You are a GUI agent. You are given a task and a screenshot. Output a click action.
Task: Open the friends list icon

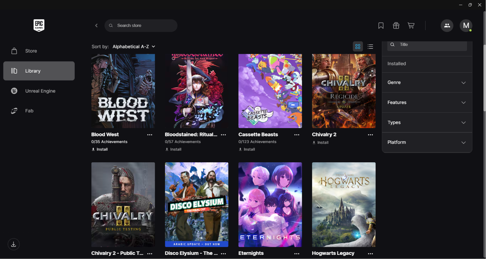click(x=447, y=26)
